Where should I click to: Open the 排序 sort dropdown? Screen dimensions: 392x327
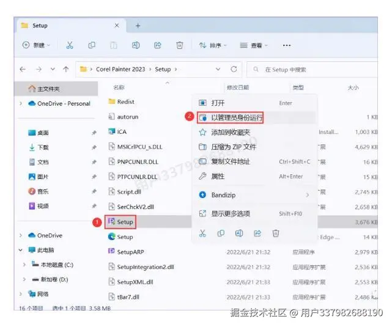coord(213,45)
